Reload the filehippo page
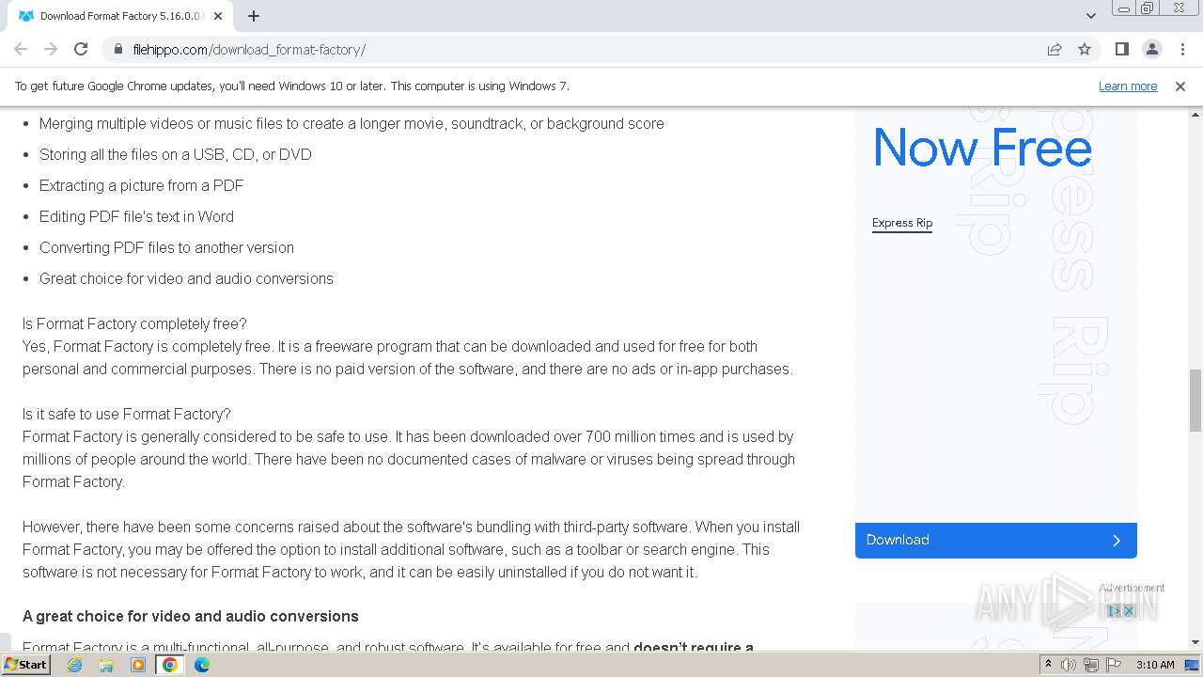The width and height of the screenshot is (1203, 677). (x=81, y=49)
